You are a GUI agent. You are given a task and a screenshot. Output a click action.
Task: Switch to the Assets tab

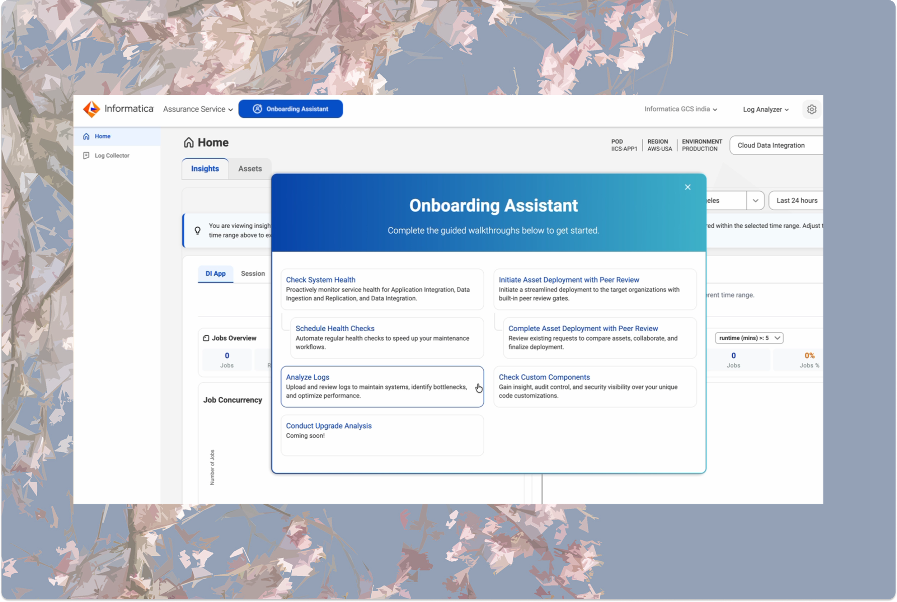pyautogui.click(x=250, y=169)
